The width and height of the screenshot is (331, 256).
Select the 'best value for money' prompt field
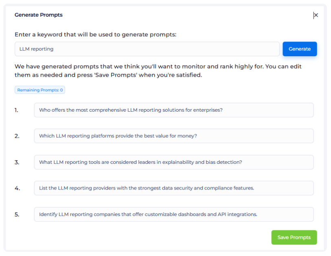174,136
